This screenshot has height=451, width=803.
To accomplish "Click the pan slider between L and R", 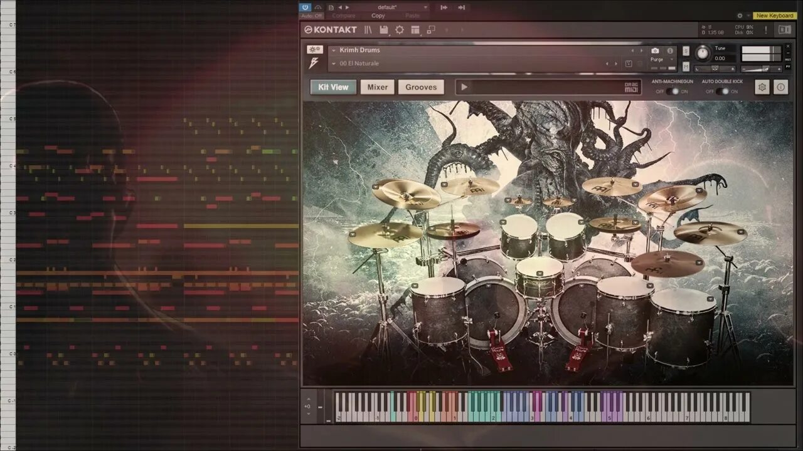I will [715, 69].
